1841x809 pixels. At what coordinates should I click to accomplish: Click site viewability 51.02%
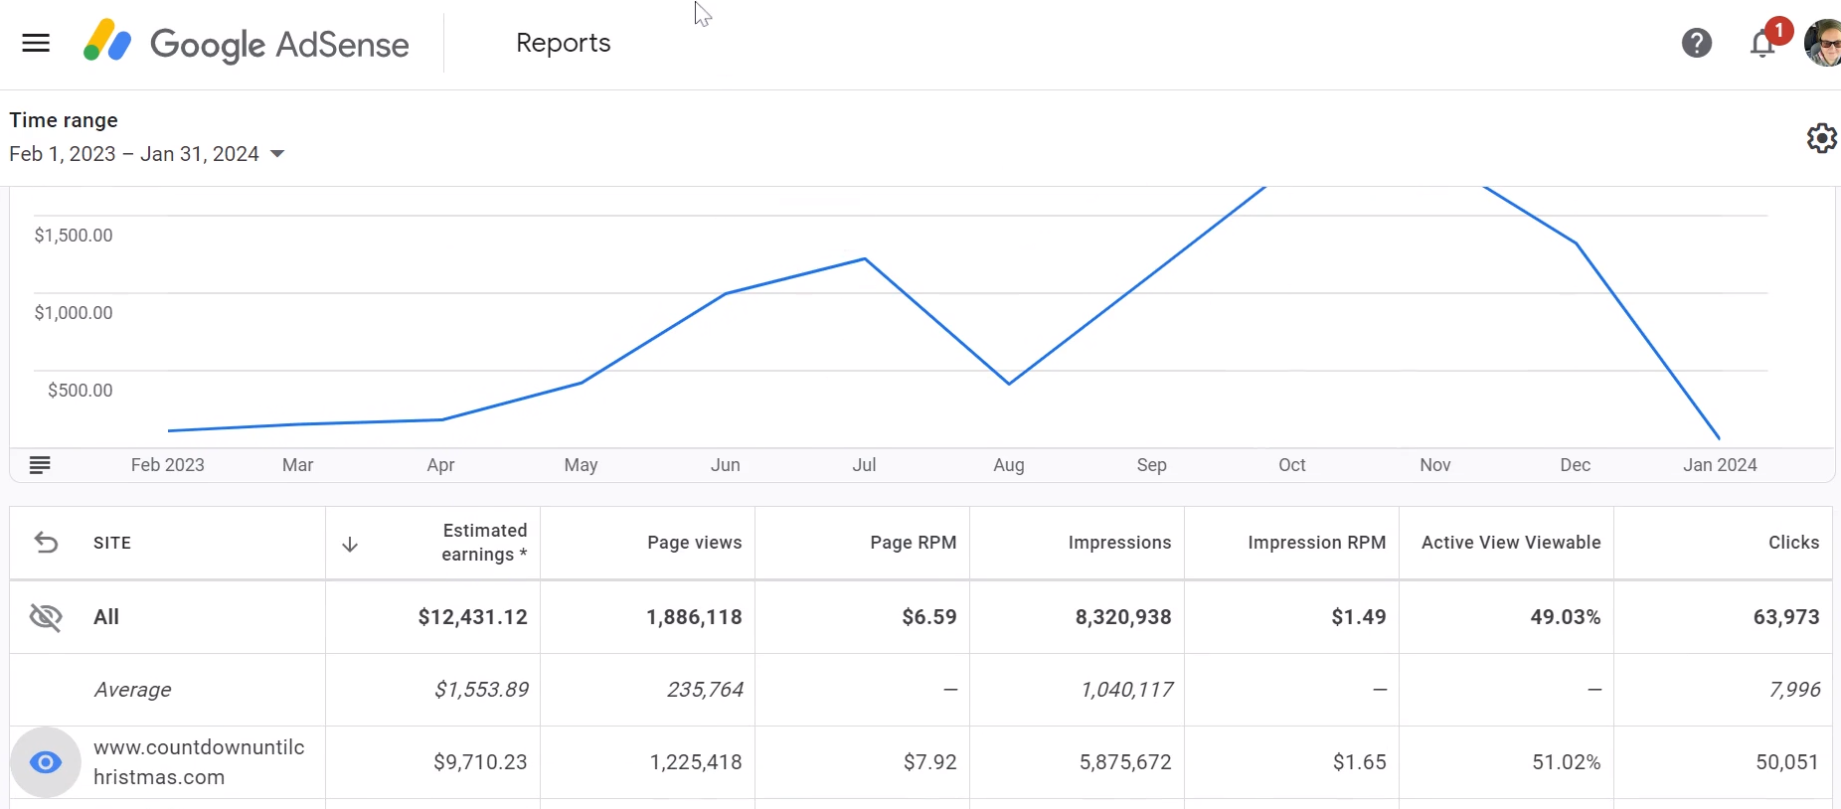tap(1566, 762)
